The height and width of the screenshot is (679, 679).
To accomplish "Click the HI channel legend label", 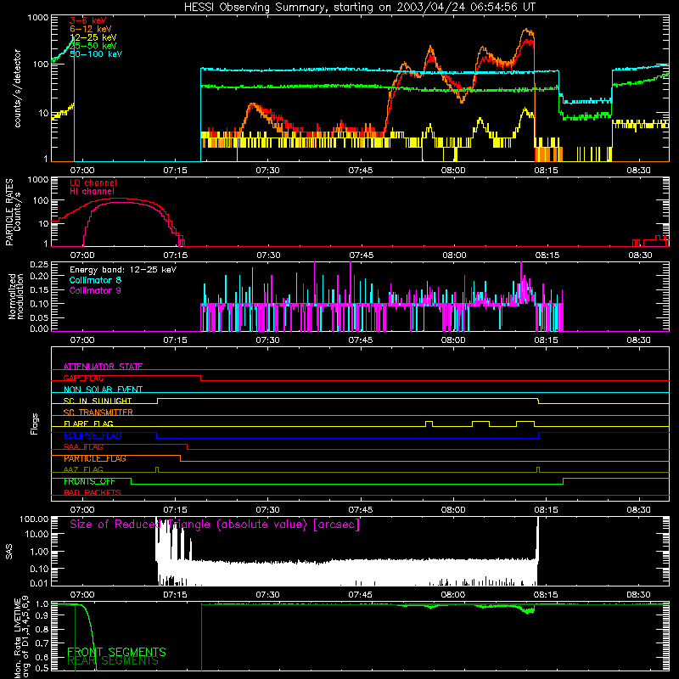I will pos(93,191).
